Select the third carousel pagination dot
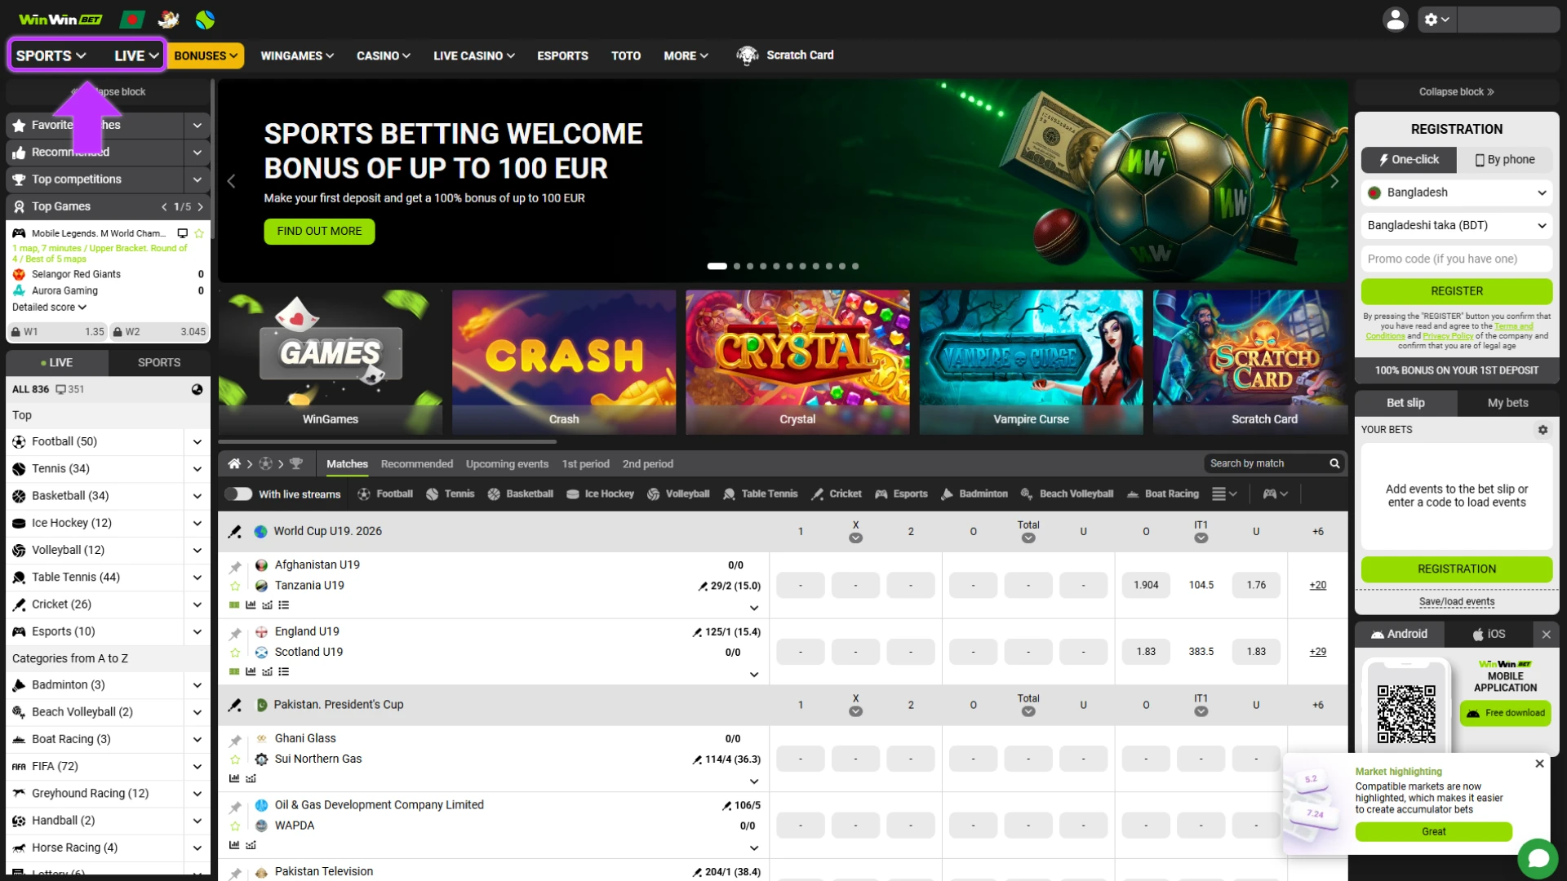Screen dimensions: 1567x881 point(749,266)
